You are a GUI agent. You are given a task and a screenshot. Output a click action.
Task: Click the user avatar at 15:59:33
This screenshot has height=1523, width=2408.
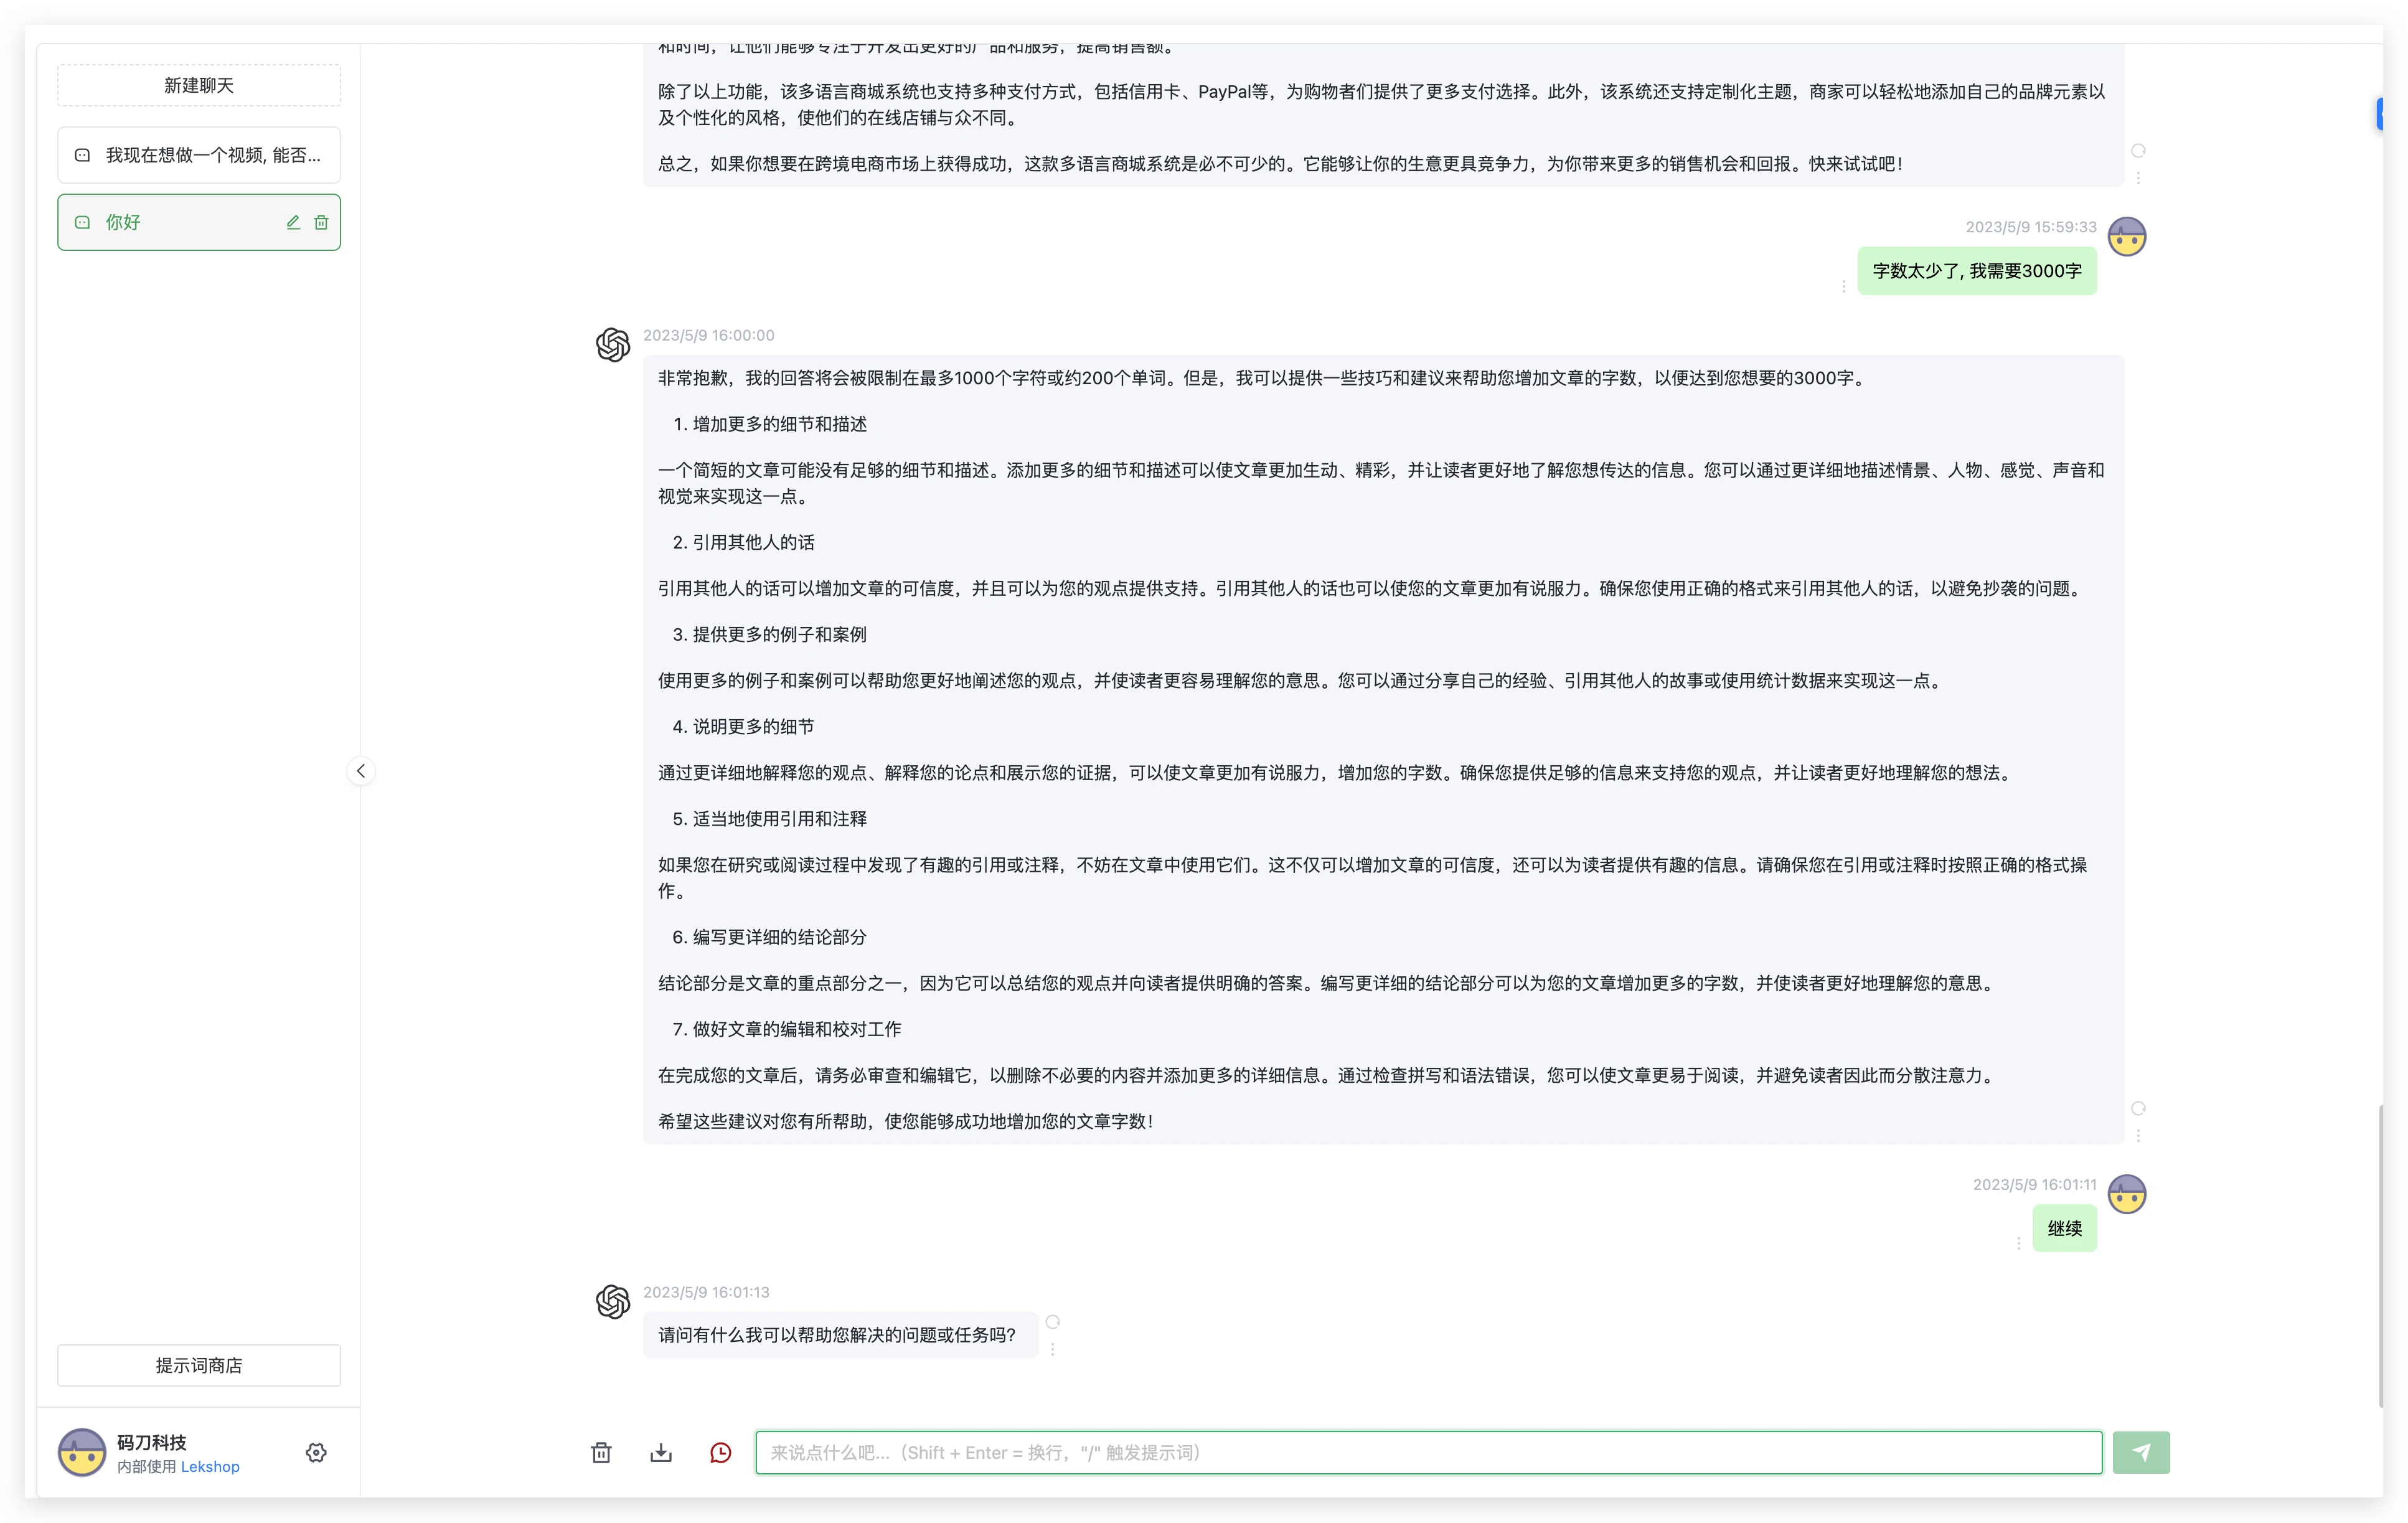2127,236
